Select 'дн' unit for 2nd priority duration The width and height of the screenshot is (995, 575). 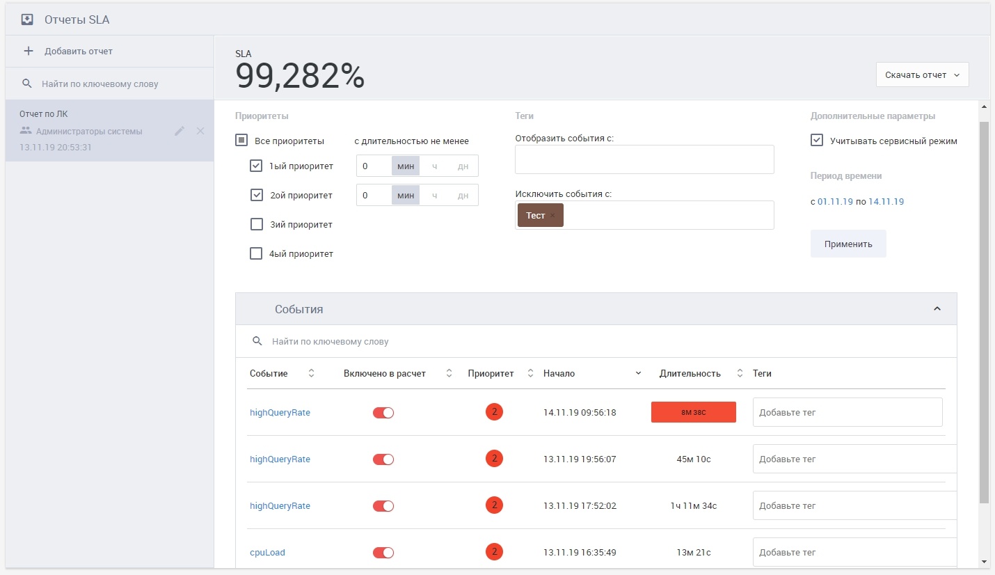coord(463,196)
